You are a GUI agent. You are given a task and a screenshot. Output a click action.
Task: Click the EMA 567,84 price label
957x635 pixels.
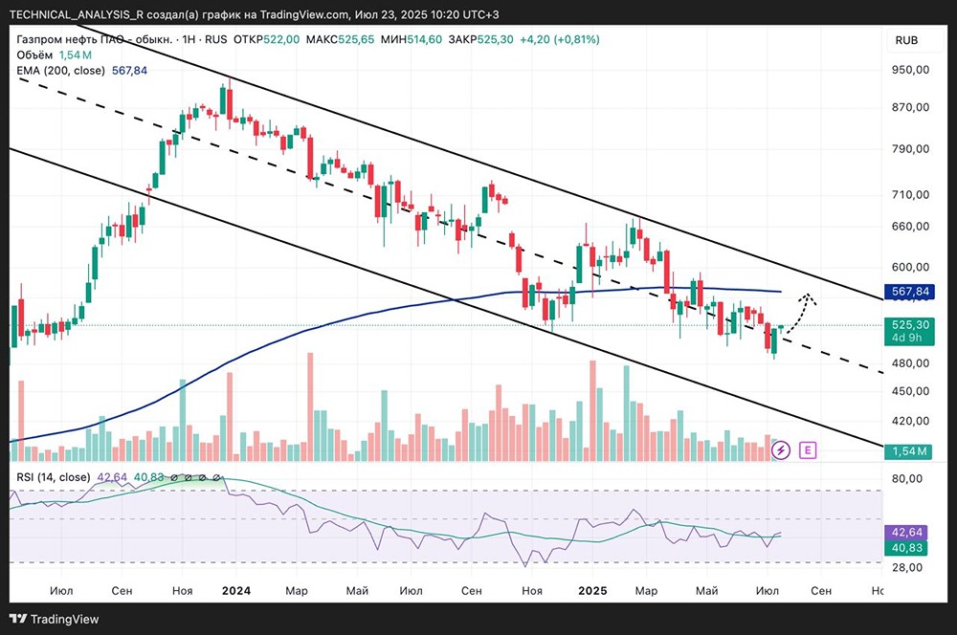910,292
